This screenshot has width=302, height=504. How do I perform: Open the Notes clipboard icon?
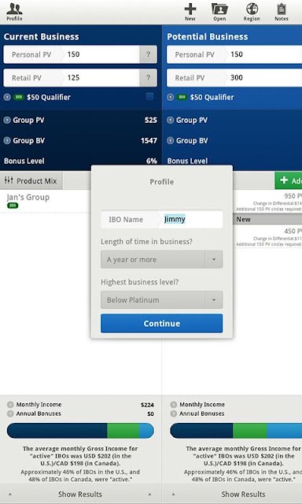pyautogui.click(x=282, y=12)
